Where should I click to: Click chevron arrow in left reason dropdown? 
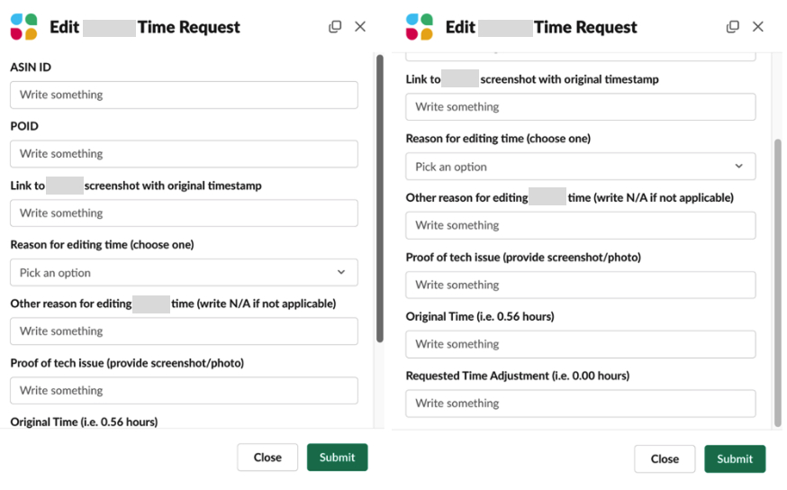(x=341, y=272)
